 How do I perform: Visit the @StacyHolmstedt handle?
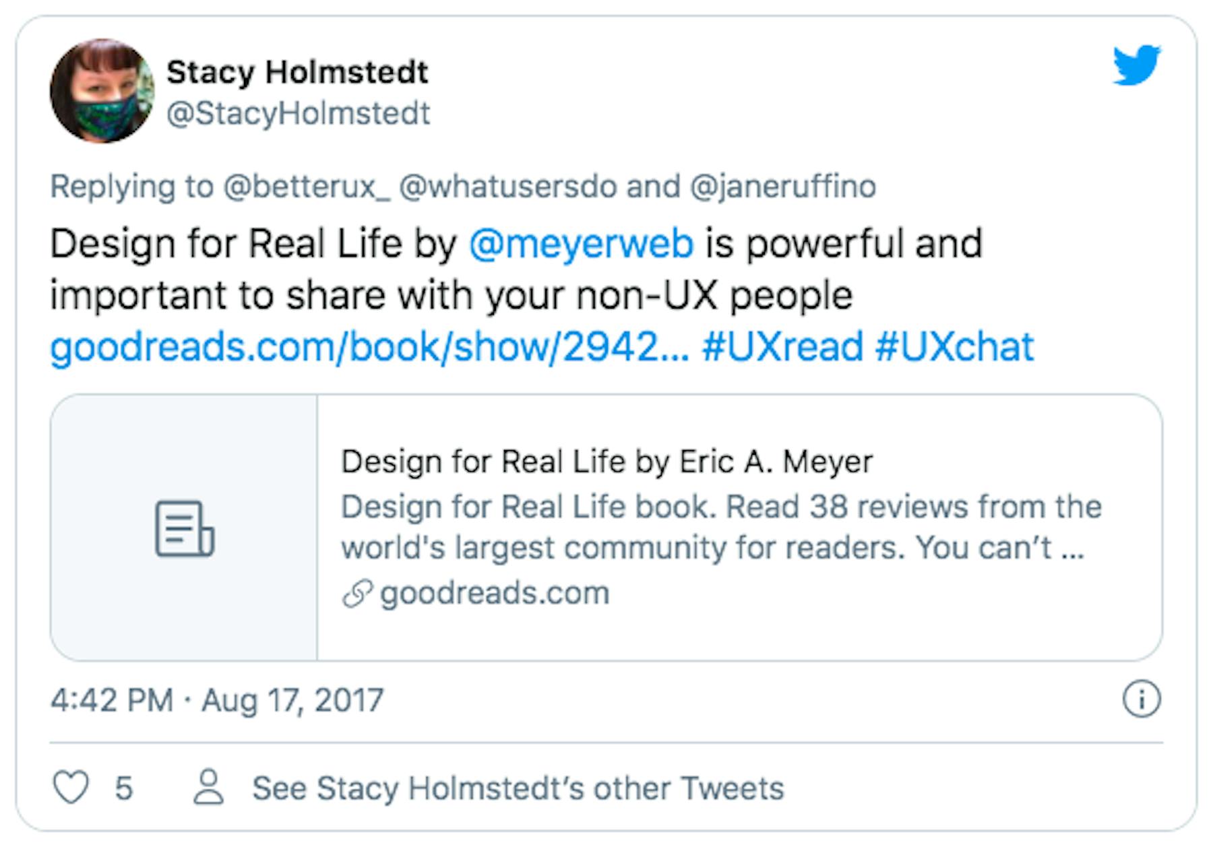pyautogui.click(x=298, y=113)
